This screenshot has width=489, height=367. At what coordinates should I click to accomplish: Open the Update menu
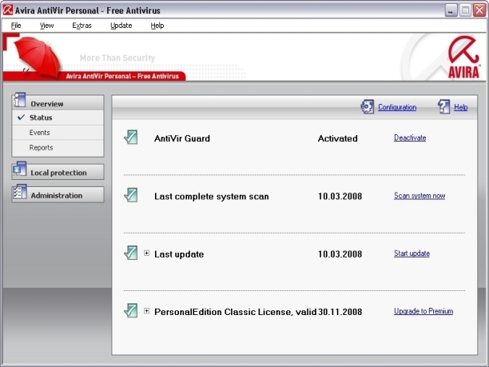pyautogui.click(x=121, y=26)
